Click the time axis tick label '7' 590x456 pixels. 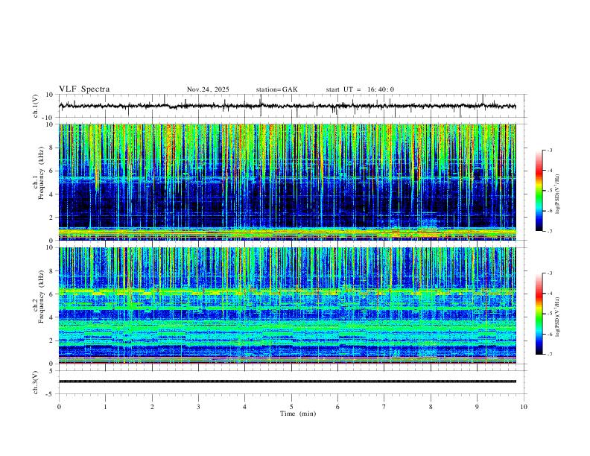pyautogui.click(x=384, y=407)
